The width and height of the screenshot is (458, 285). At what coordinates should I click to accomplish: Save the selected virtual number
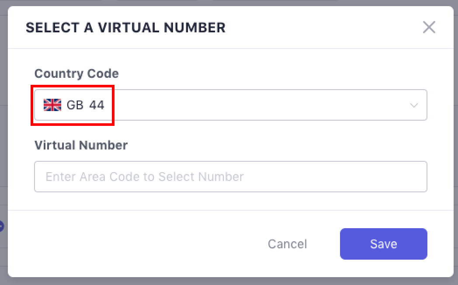point(383,244)
